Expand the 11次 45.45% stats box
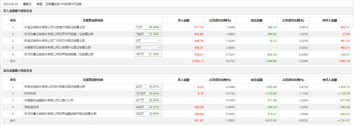This screenshot has height=126, width=354. pos(148,27)
